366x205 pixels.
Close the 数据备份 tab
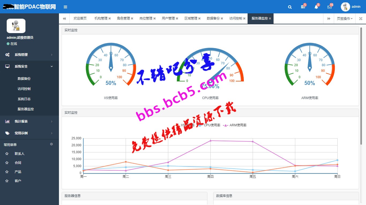tap(222, 19)
